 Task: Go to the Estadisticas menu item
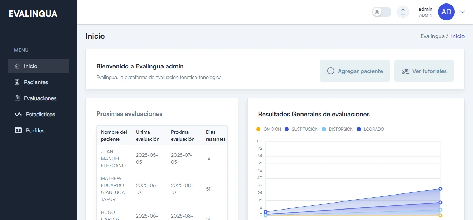point(40,114)
